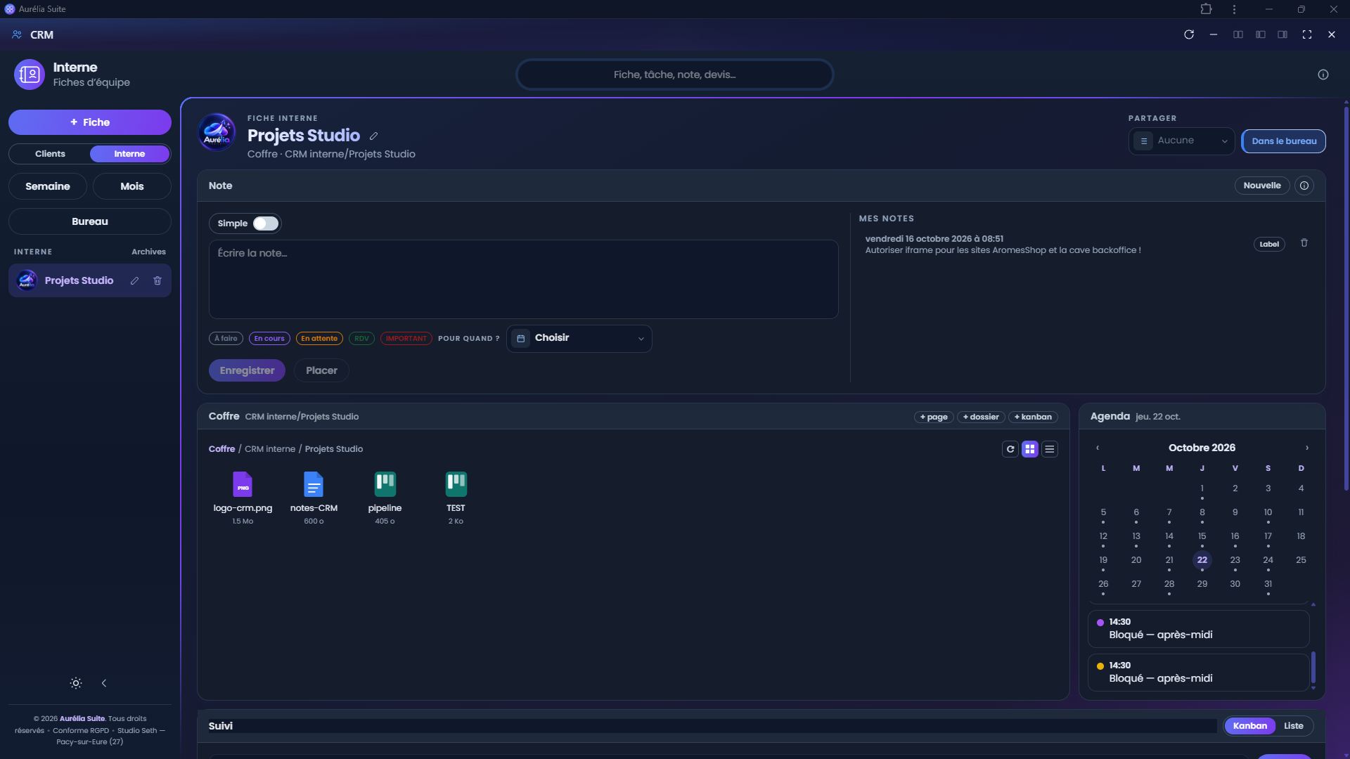Click the Écrire la note text area
1350x759 pixels.
(x=523, y=280)
